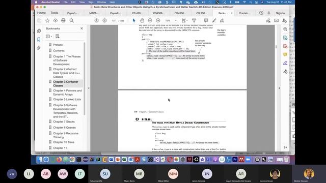Go to the next page using down arrow

pyautogui.click(x=104, y=20)
